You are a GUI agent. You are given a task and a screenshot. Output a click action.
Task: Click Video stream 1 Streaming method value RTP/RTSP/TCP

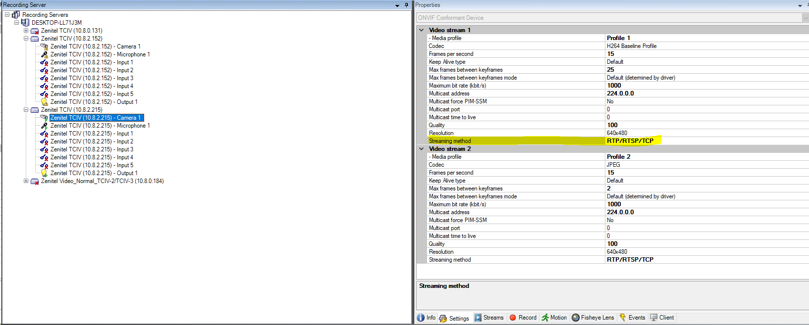(x=630, y=141)
